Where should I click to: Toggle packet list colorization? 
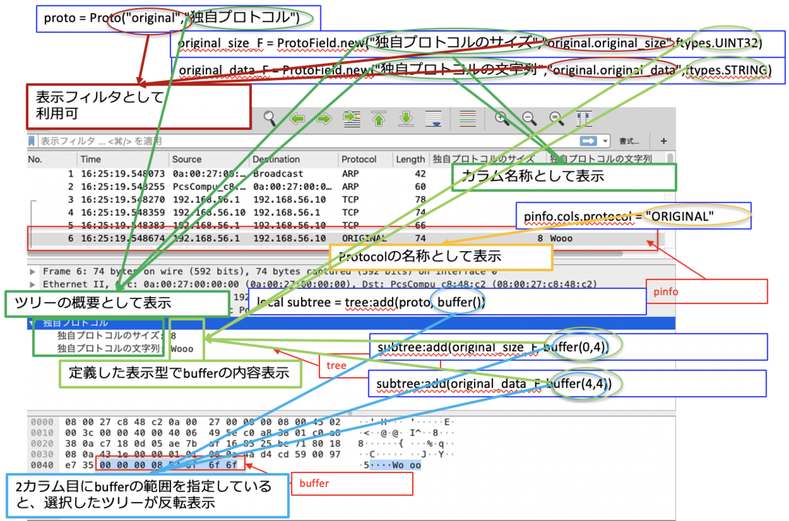(467, 119)
